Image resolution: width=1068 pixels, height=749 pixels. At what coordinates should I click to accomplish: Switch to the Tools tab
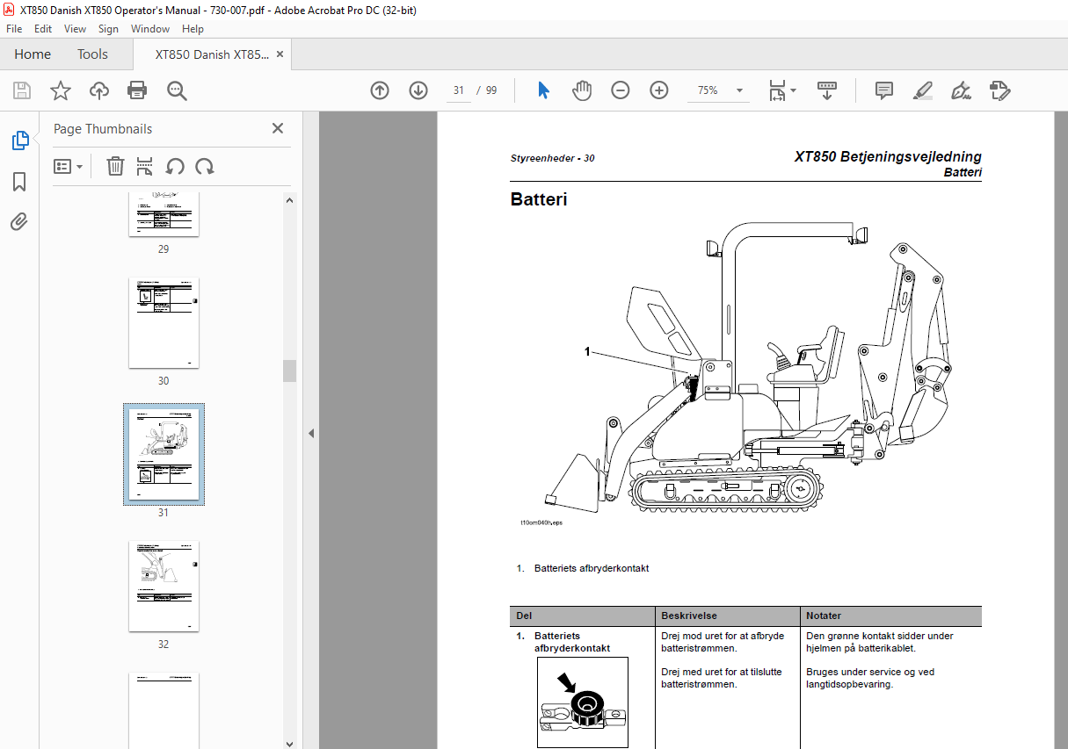click(92, 54)
